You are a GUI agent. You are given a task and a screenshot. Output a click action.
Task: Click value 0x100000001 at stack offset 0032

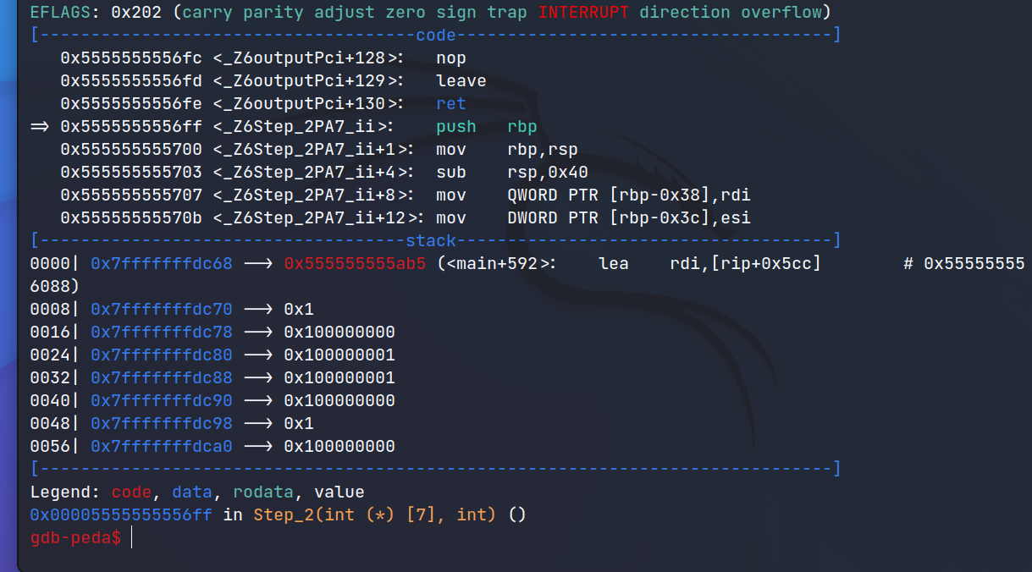pos(339,378)
